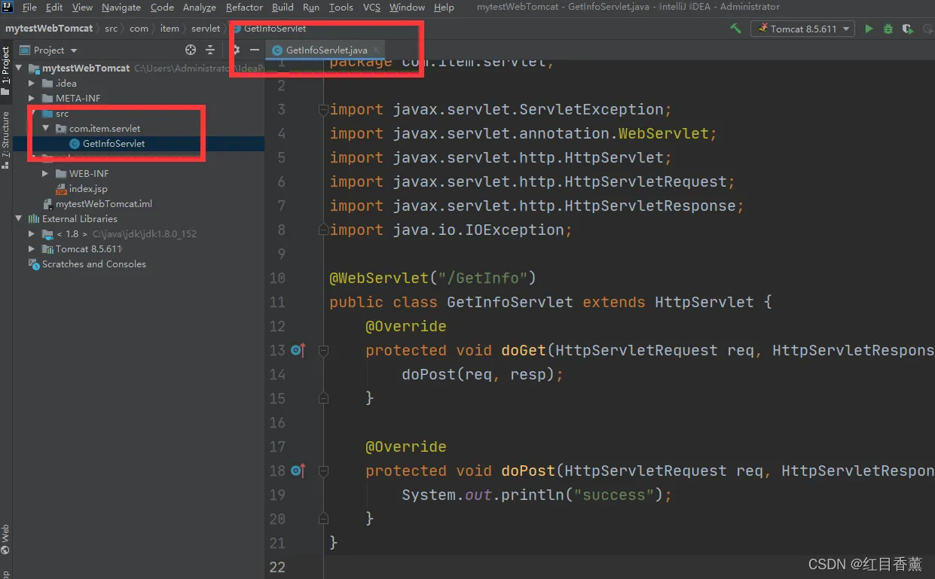Select Scratches and Consoles in the tree
Viewport: 935px width, 579px height.
point(93,264)
